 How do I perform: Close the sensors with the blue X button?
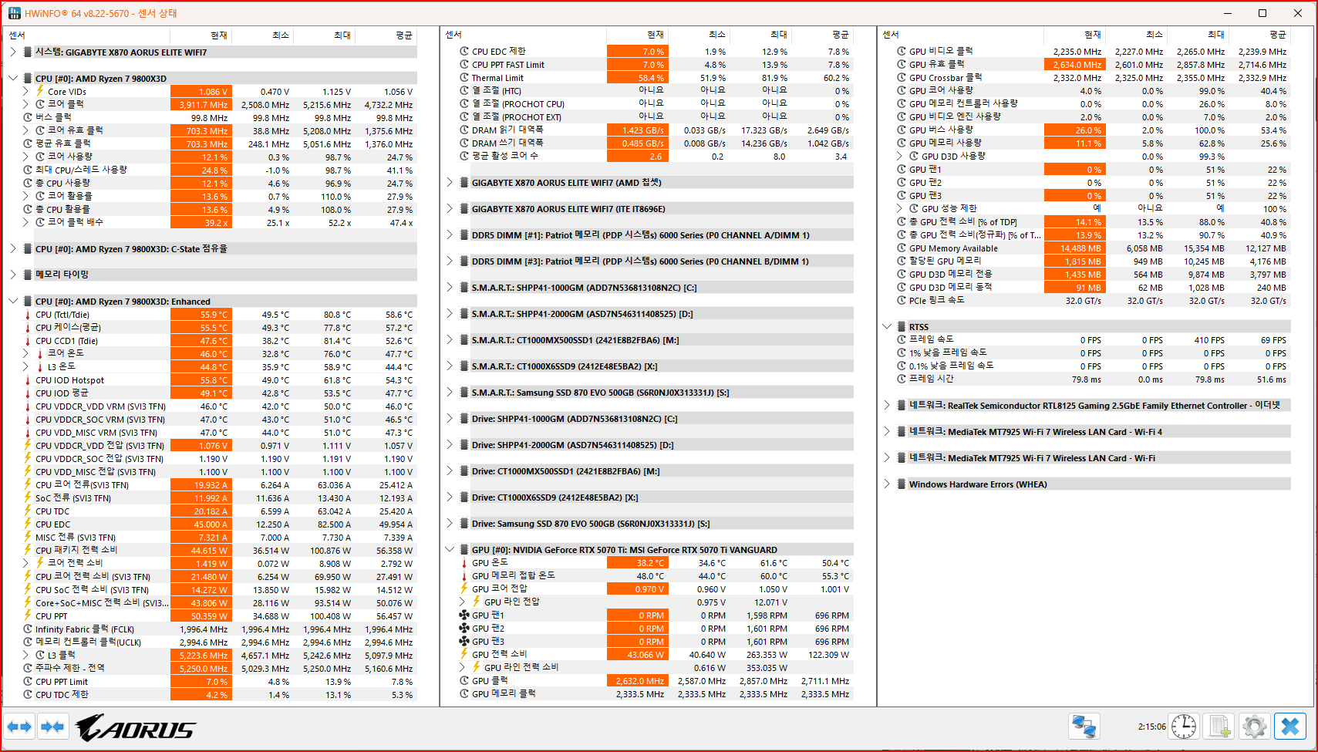pos(1290,727)
